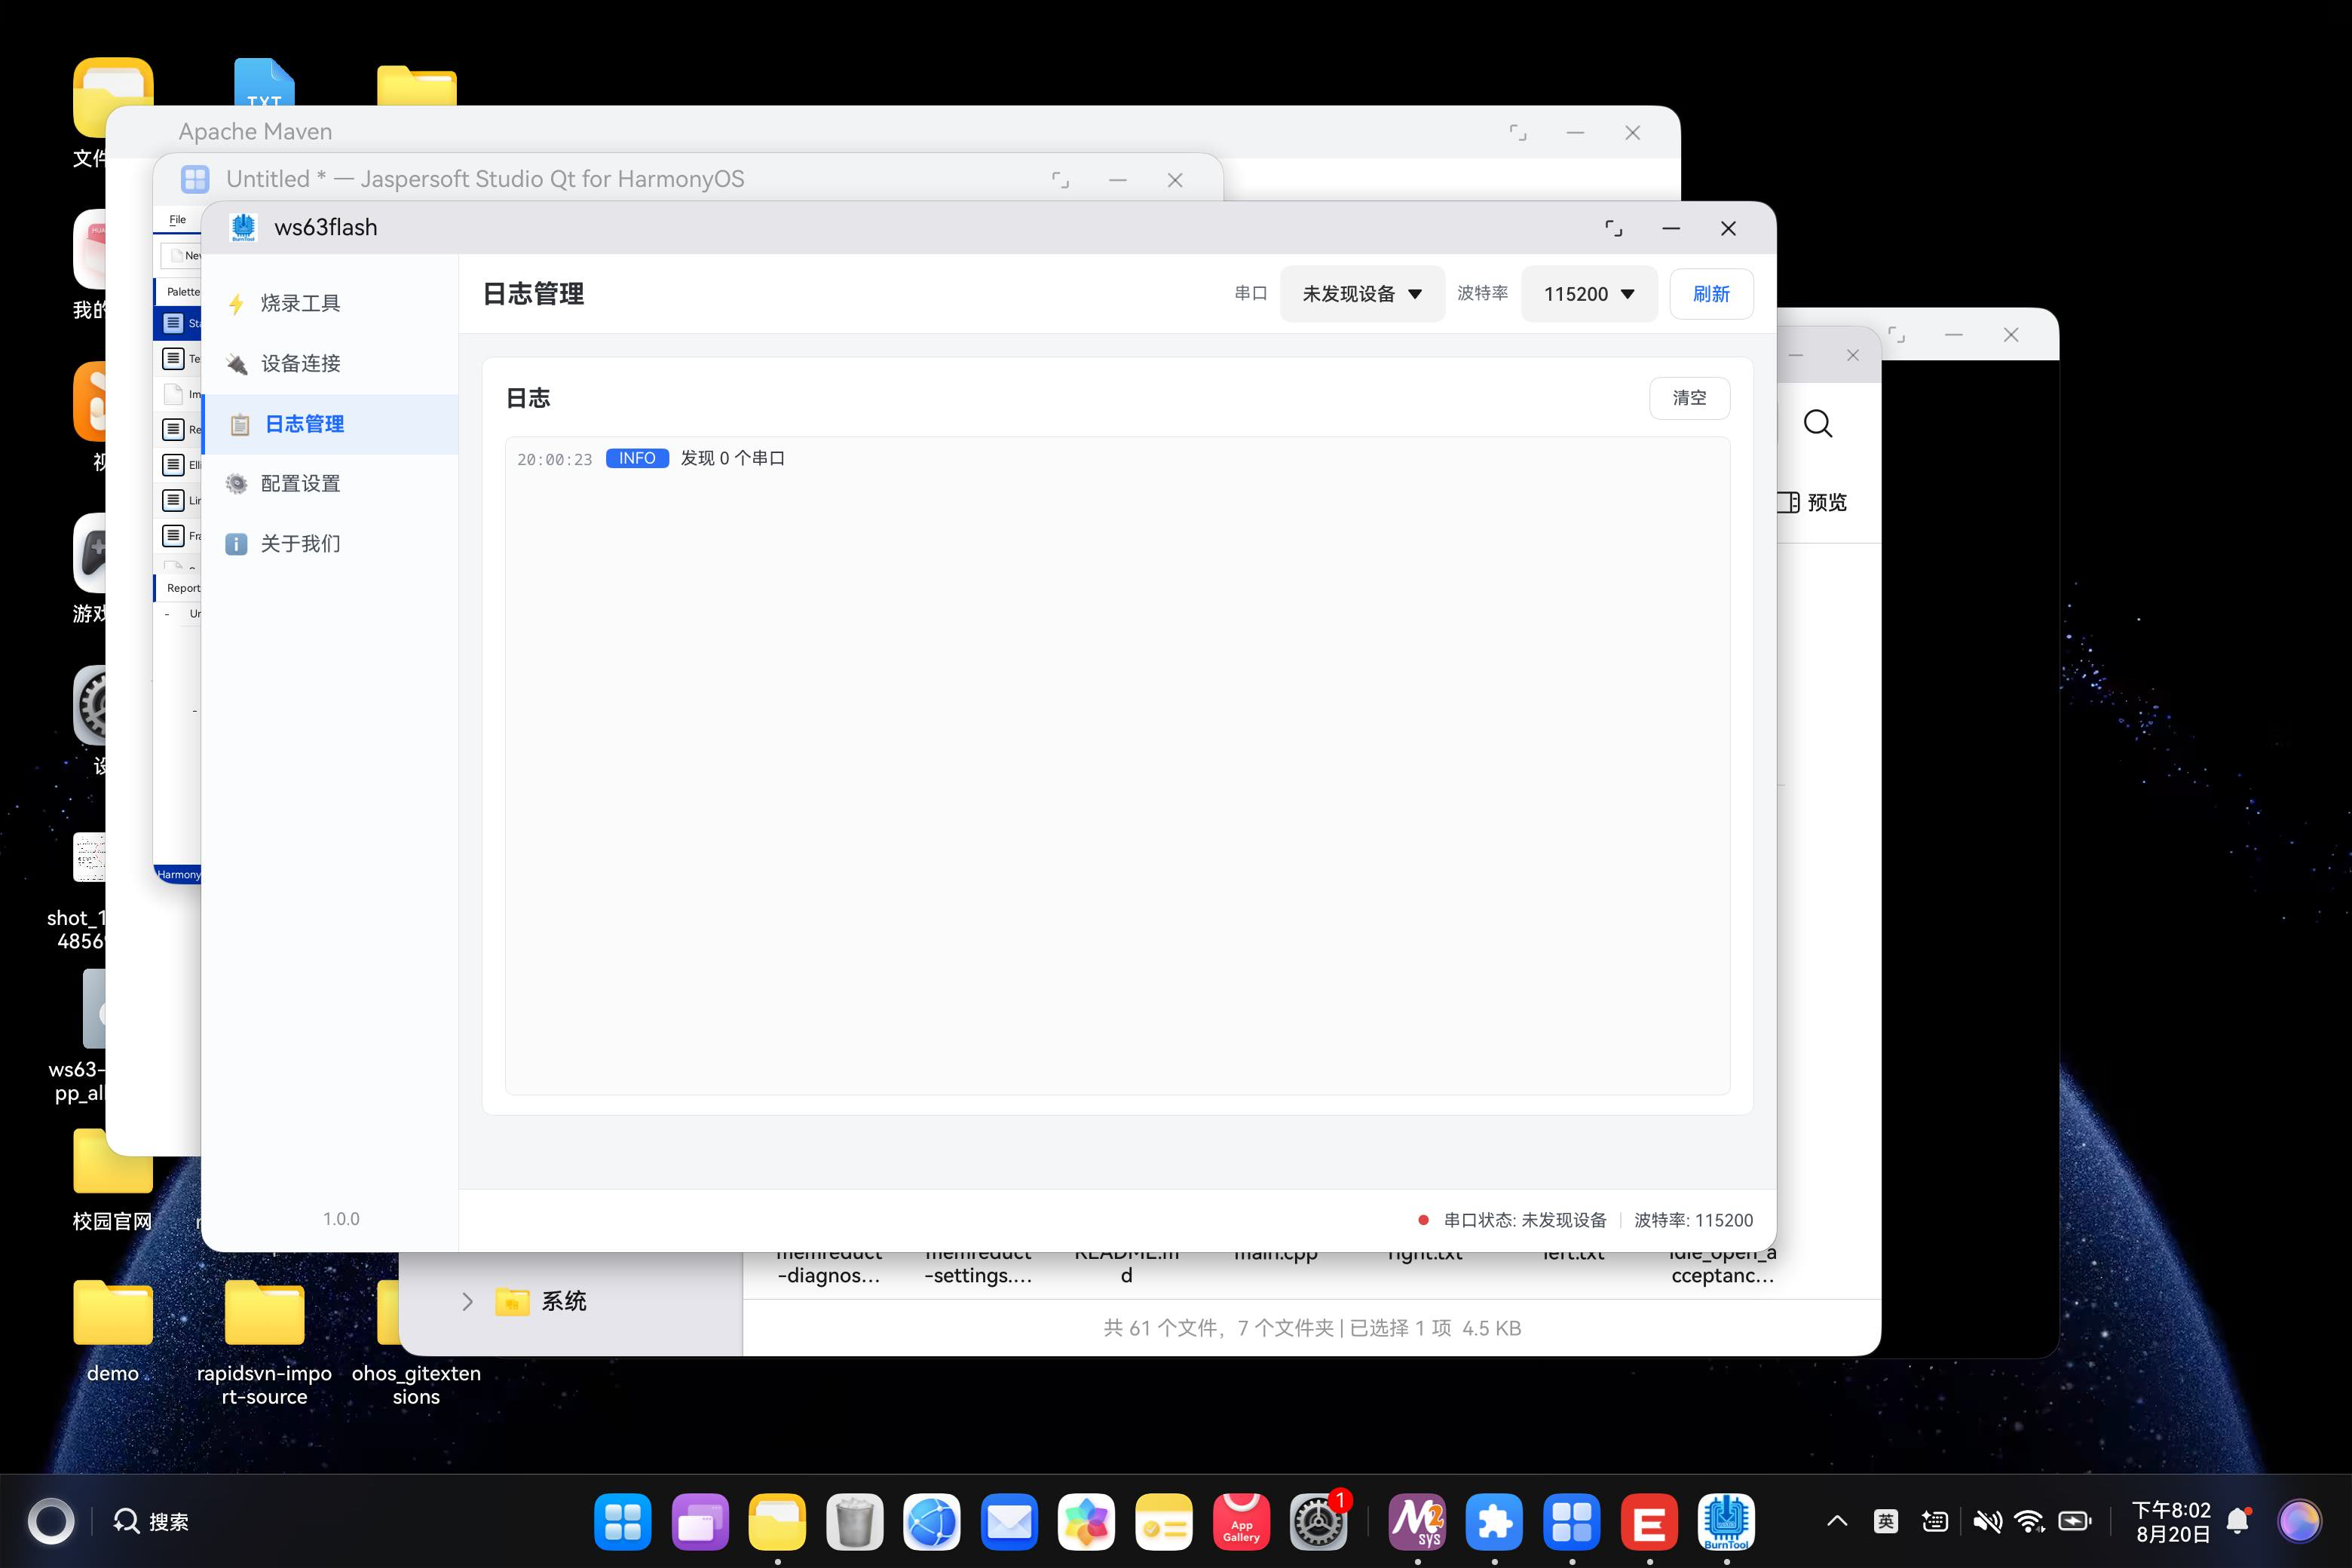The width and height of the screenshot is (2352, 1568).
Task: Click the taskbar launcher circle button
Action: (50, 1522)
